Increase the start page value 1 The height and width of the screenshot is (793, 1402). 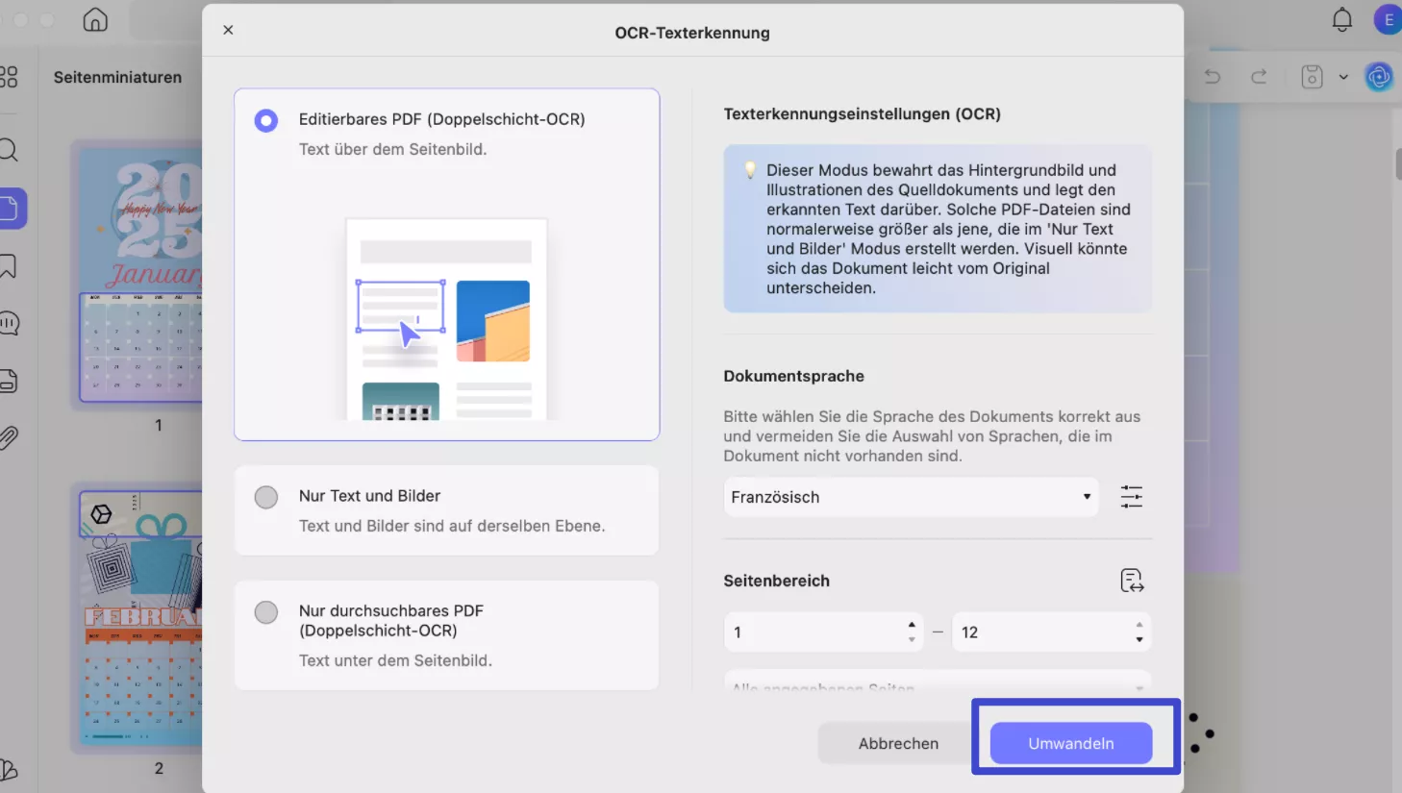pyautogui.click(x=912, y=625)
